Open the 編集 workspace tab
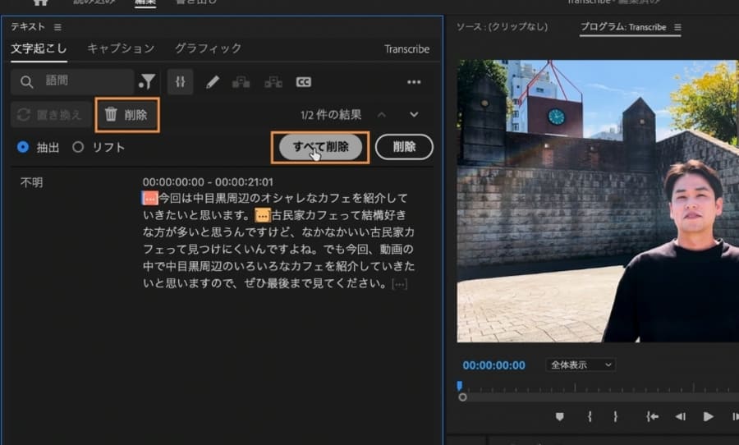Screen dimensions: 739x445 pos(145,2)
